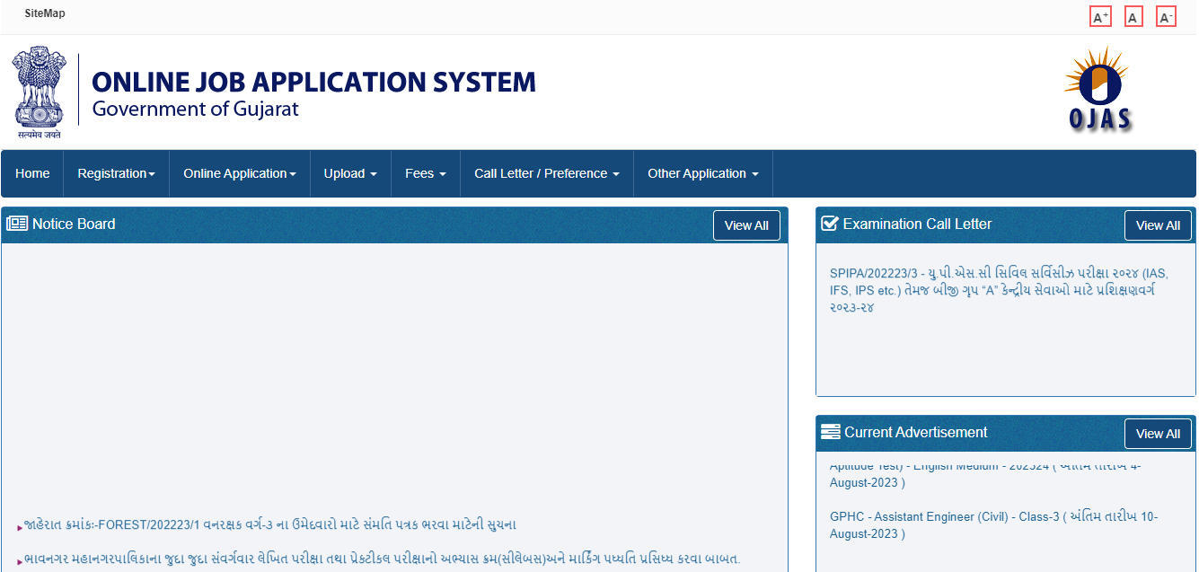Expand the Online Application dropdown menu
The width and height of the screenshot is (1199, 572).
[240, 173]
